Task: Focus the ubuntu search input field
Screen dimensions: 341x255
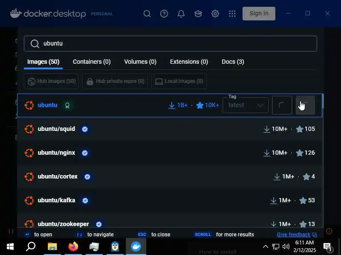Action: pyautogui.click(x=170, y=44)
